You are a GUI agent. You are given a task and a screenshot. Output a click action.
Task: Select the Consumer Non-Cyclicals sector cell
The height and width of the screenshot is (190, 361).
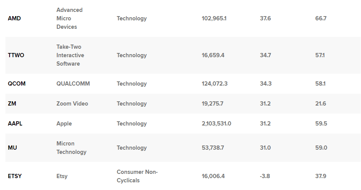(x=137, y=176)
